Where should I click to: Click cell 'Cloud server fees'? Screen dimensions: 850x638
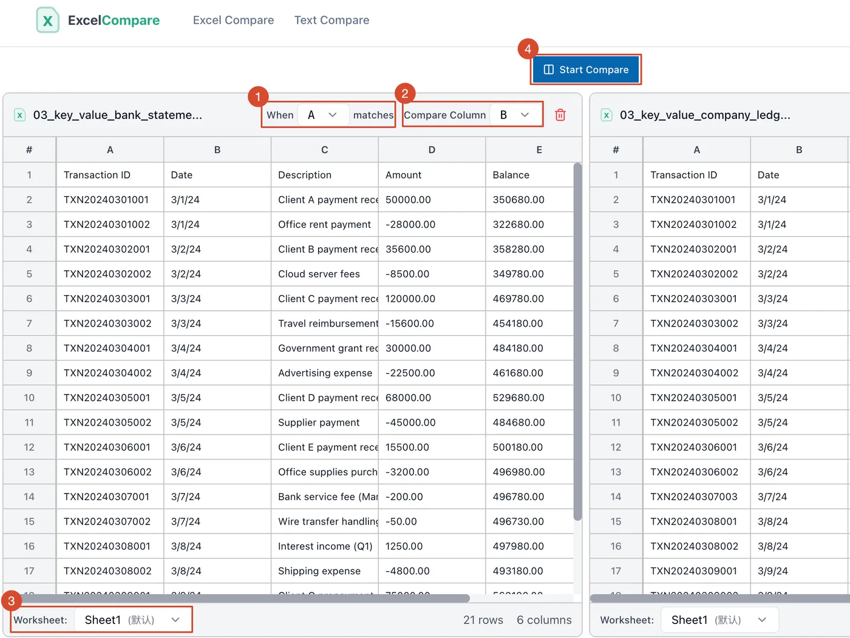tap(324, 274)
